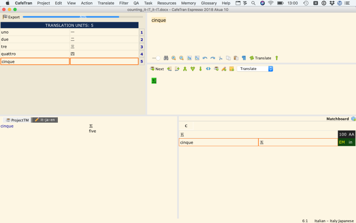Click the Time Machine menu bar icon

(x=306, y=3)
